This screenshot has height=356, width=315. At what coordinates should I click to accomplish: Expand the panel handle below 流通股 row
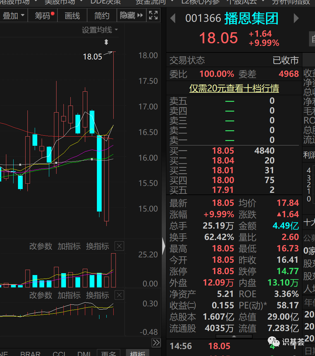click(234, 336)
